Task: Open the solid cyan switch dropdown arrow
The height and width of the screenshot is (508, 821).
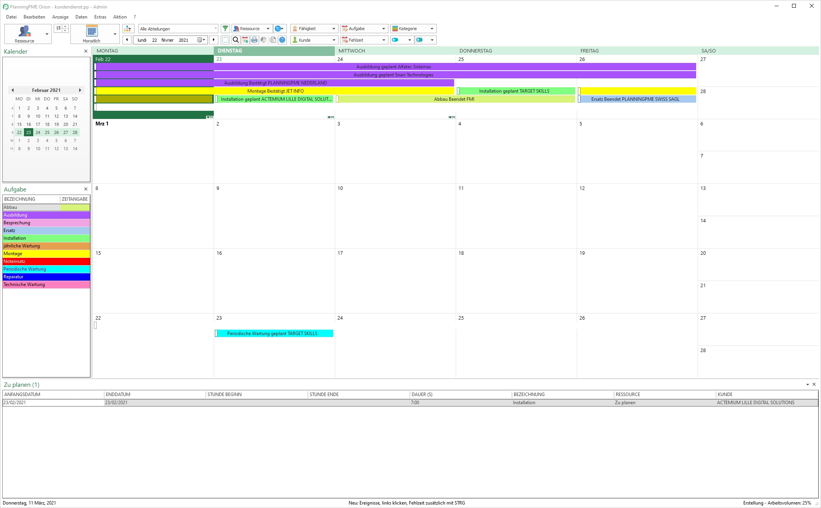Action: click(409, 40)
